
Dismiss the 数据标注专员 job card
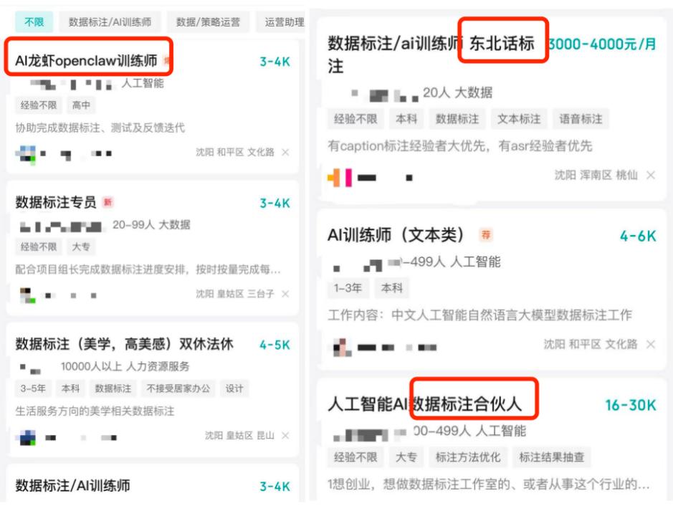(x=285, y=294)
